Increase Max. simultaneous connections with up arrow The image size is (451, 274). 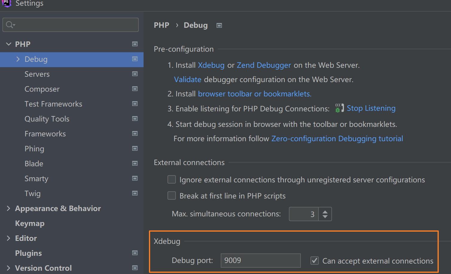[325, 211]
